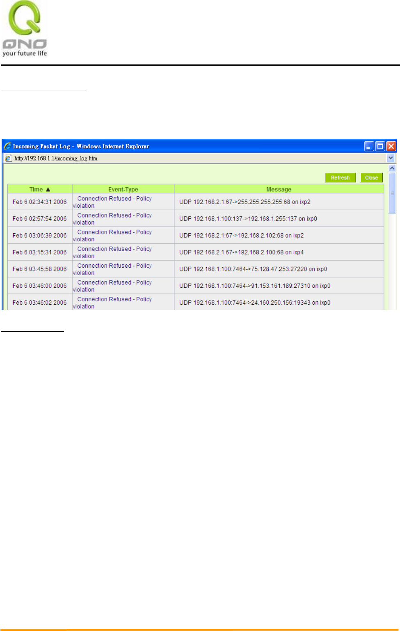Click message '192.168.2.100:68 on ixp4'
Image resolution: width=400 pixels, height=631 pixels.
point(242,252)
